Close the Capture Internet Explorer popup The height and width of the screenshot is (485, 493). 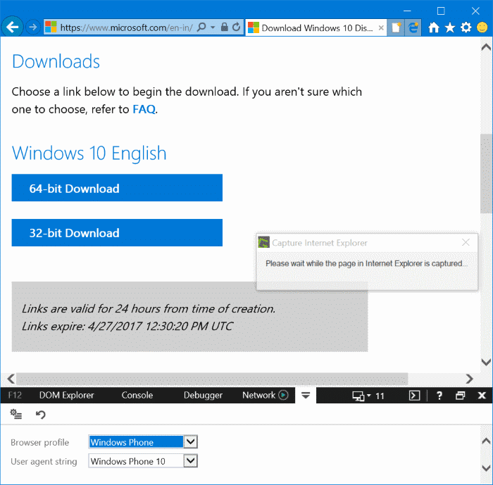tap(466, 242)
